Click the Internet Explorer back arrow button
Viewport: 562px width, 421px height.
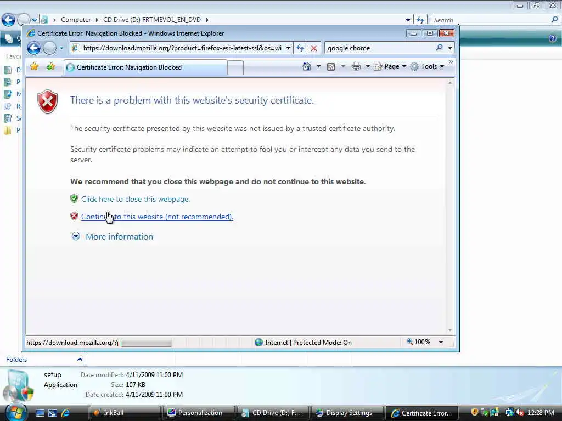click(33, 48)
